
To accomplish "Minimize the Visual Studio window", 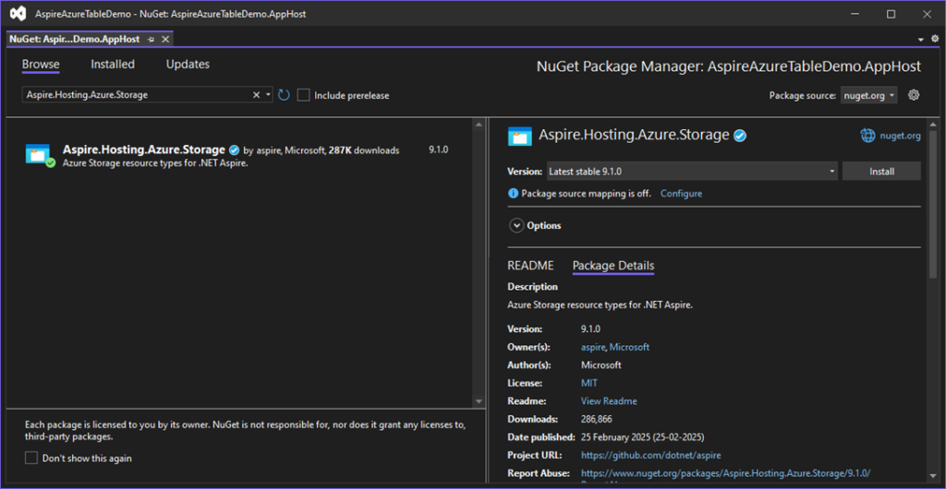I will tap(853, 14).
